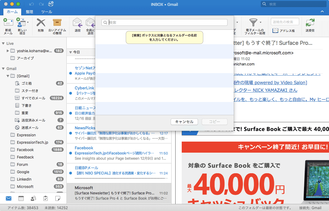Open the Microsoft Surface Newsletter message

(x=119, y=193)
